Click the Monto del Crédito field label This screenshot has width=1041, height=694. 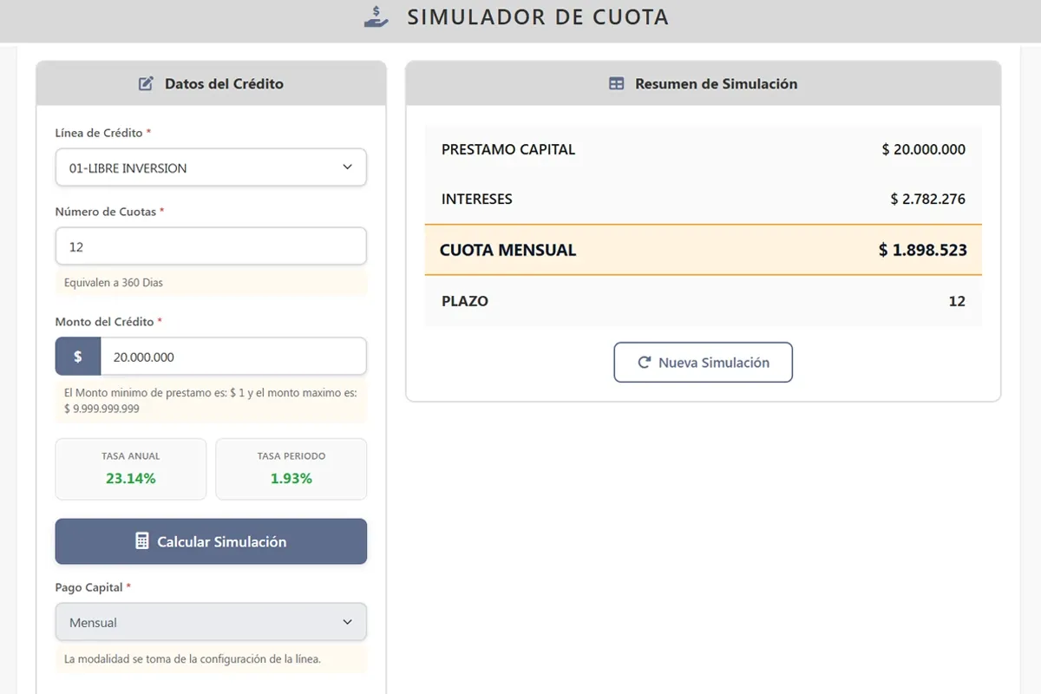[x=108, y=322]
